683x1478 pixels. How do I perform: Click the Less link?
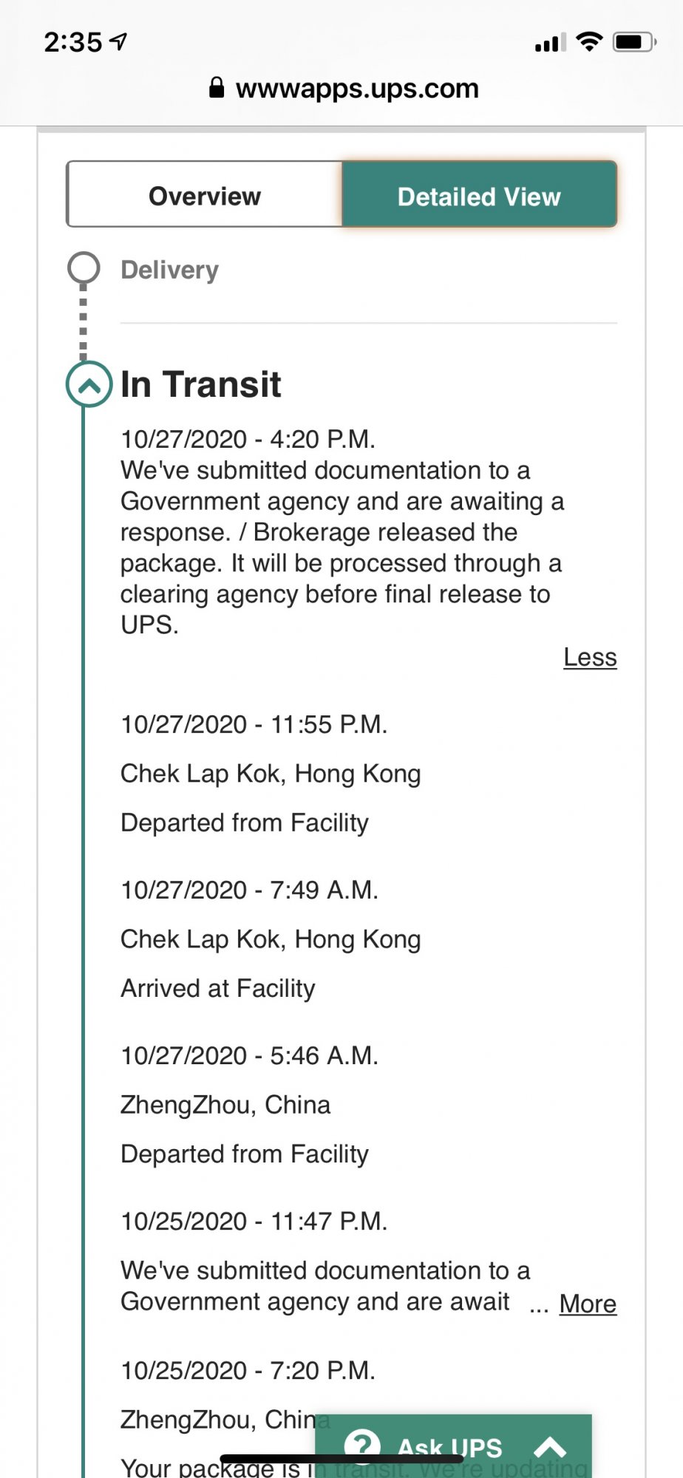[590, 657]
